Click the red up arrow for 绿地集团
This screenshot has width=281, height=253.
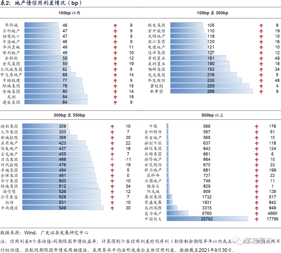click(x=112, y=186)
